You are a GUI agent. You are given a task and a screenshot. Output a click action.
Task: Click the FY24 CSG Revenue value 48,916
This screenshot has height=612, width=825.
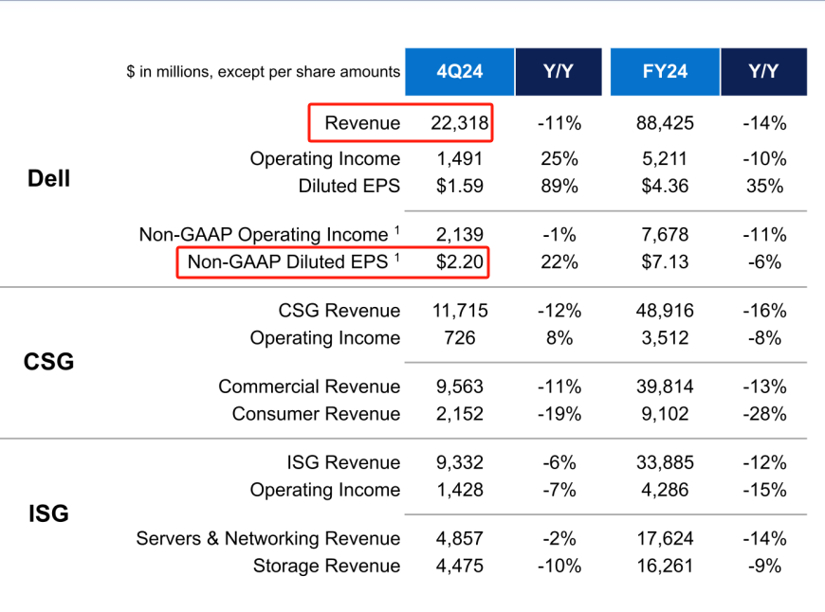(665, 311)
